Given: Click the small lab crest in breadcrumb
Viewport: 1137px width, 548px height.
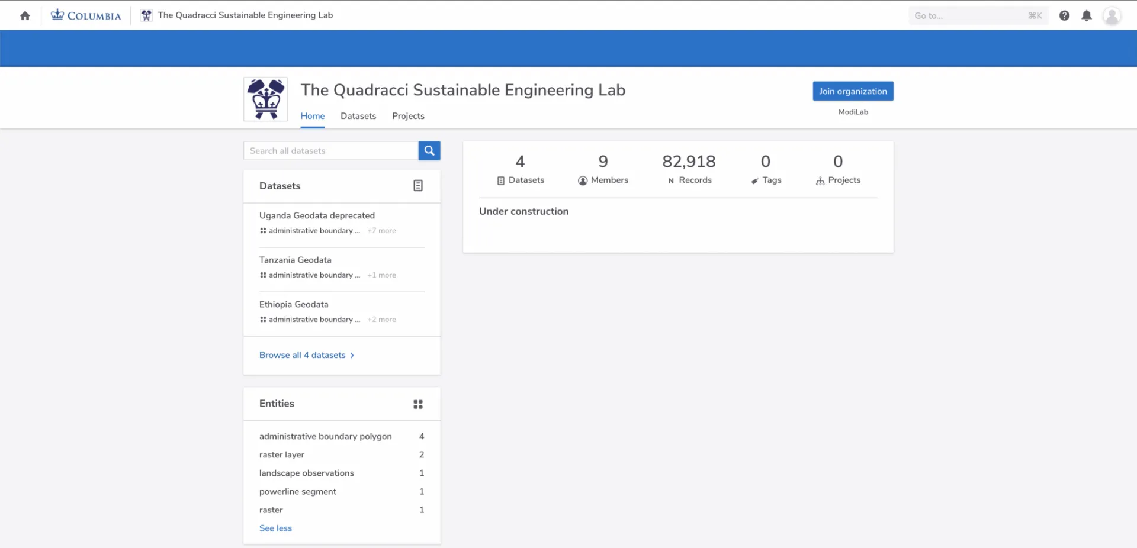Looking at the screenshot, I should click(146, 15).
